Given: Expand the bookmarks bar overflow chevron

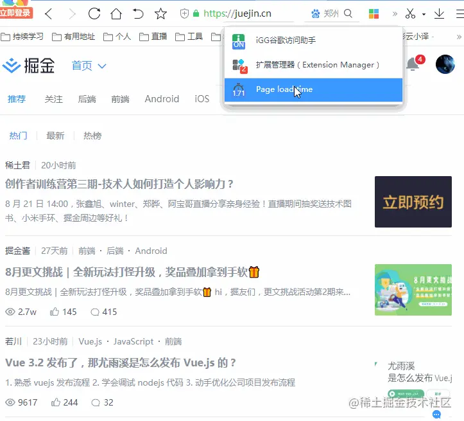Looking at the screenshot, I should click(459, 37).
